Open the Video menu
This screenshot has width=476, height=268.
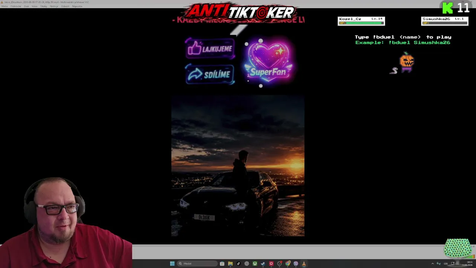[35, 6]
